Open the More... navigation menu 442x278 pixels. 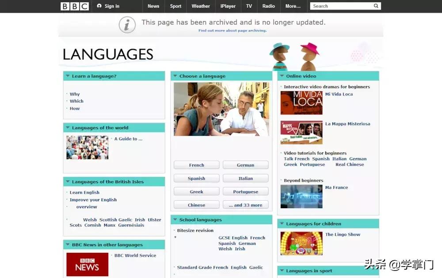pyautogui.click(x=293, y=6)
